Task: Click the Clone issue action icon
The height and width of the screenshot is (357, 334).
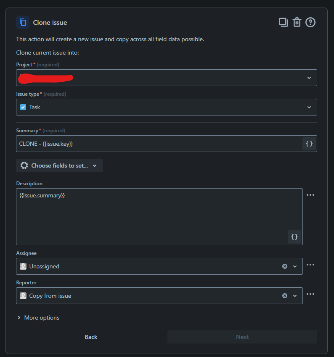Action: [x=22, y=22]
